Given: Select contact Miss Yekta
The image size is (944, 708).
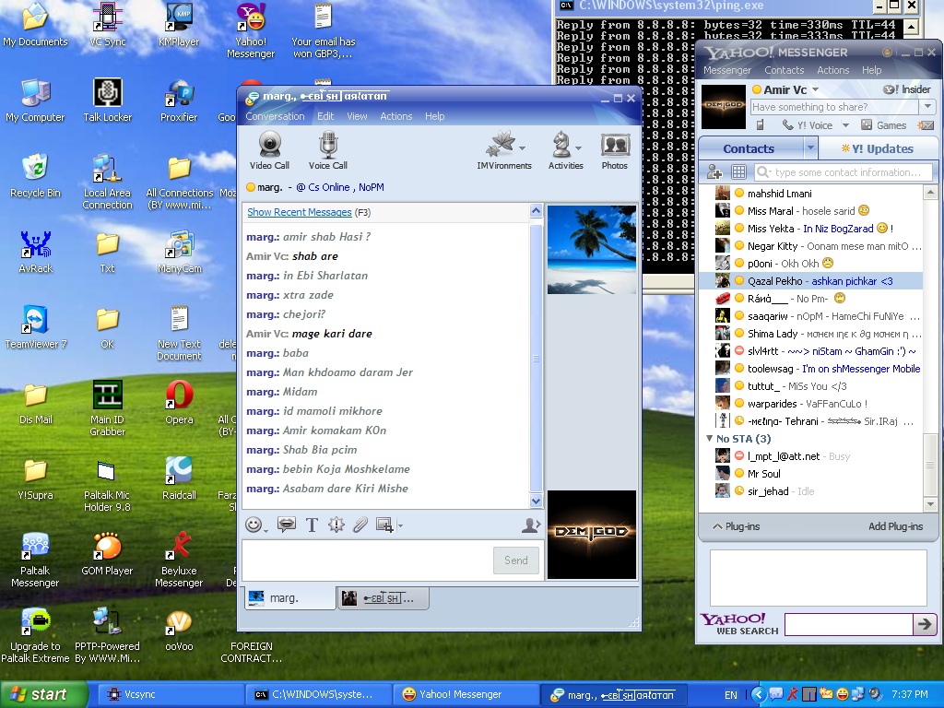Looking at the screenshot, I should pyautogui.click(x=810, y=229).
